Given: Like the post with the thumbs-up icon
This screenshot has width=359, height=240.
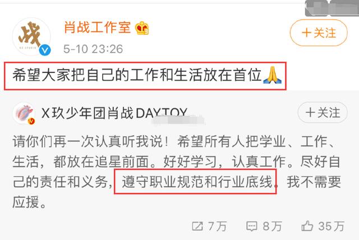Looking at the screenshot, I should pyautogui.click(x=307, y=226).
